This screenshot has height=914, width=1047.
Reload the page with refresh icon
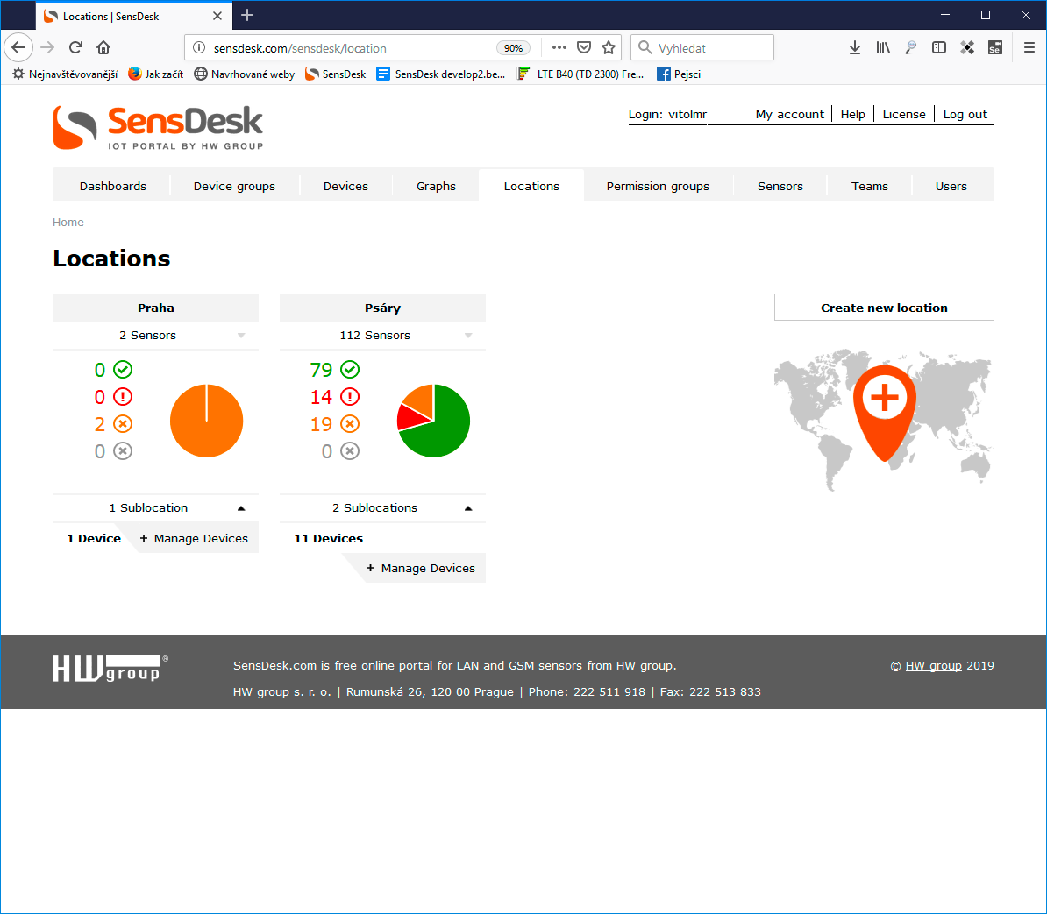pos(75,47)
